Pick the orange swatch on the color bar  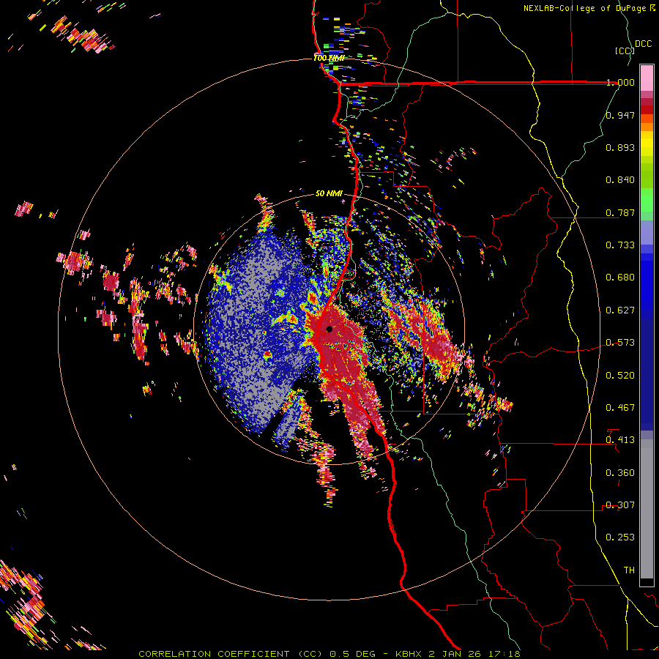pyautogui.click(x=647, y=127)
